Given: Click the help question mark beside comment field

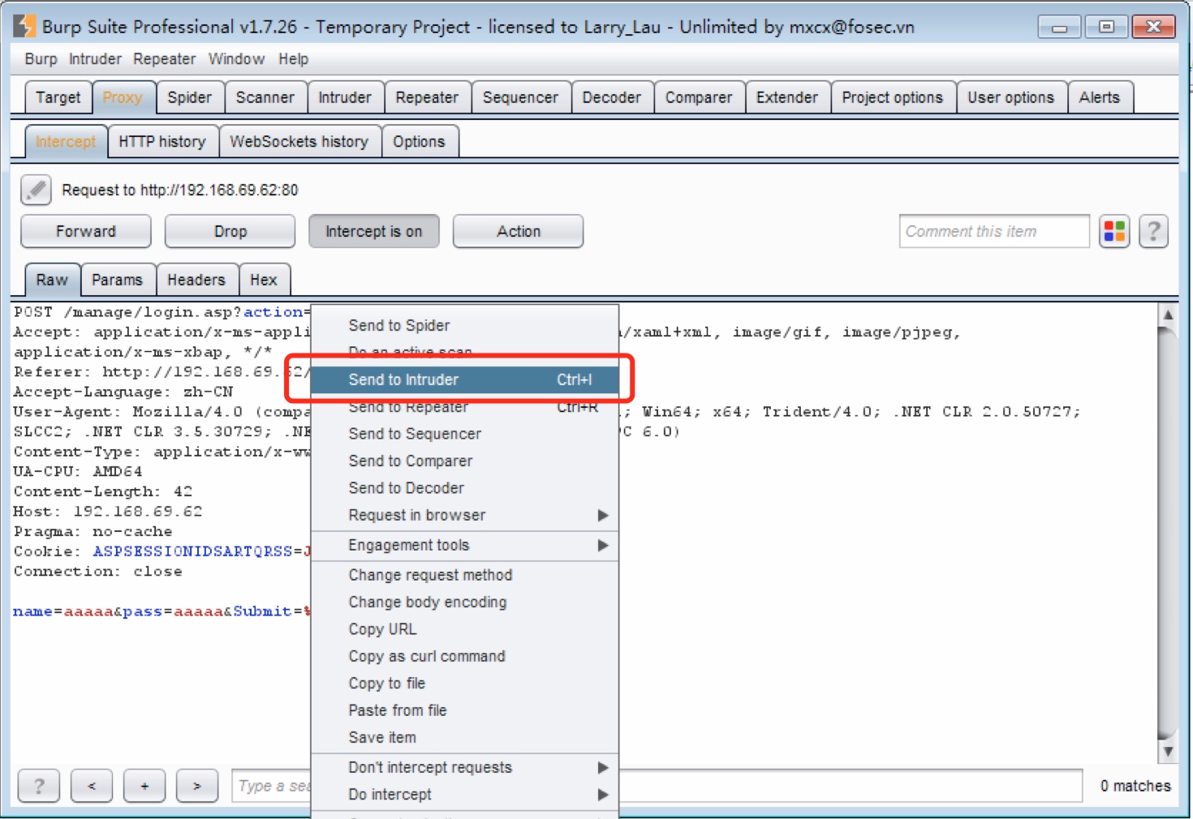Looking at the screenshot, I should pyautogui.click(x=1153, y=231).
